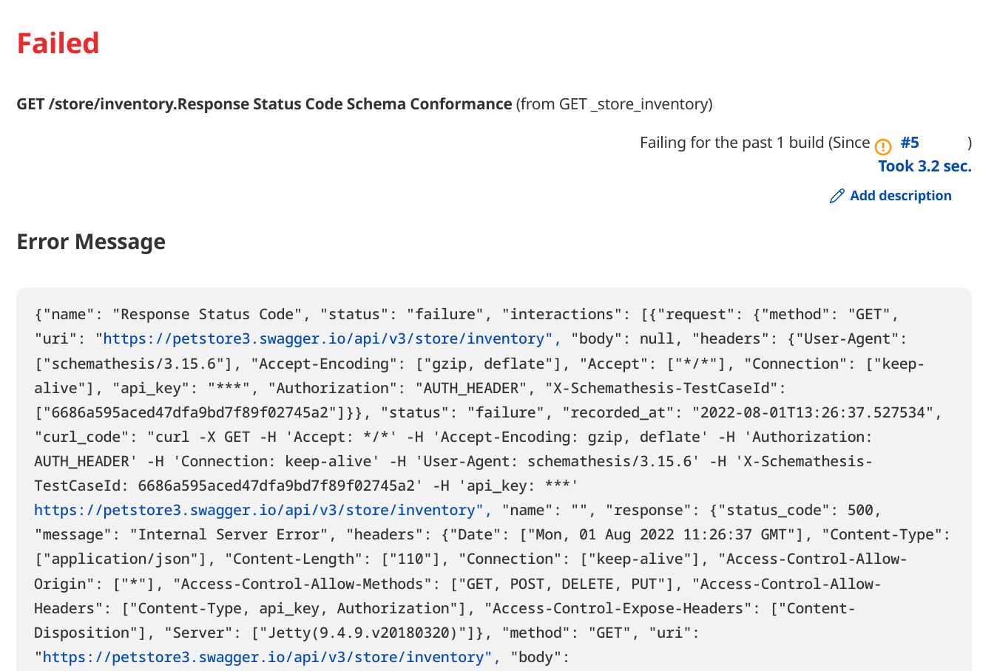Click the Error Message section heading
This screenshot has height=671, width=997.
[x=91, y=242]
